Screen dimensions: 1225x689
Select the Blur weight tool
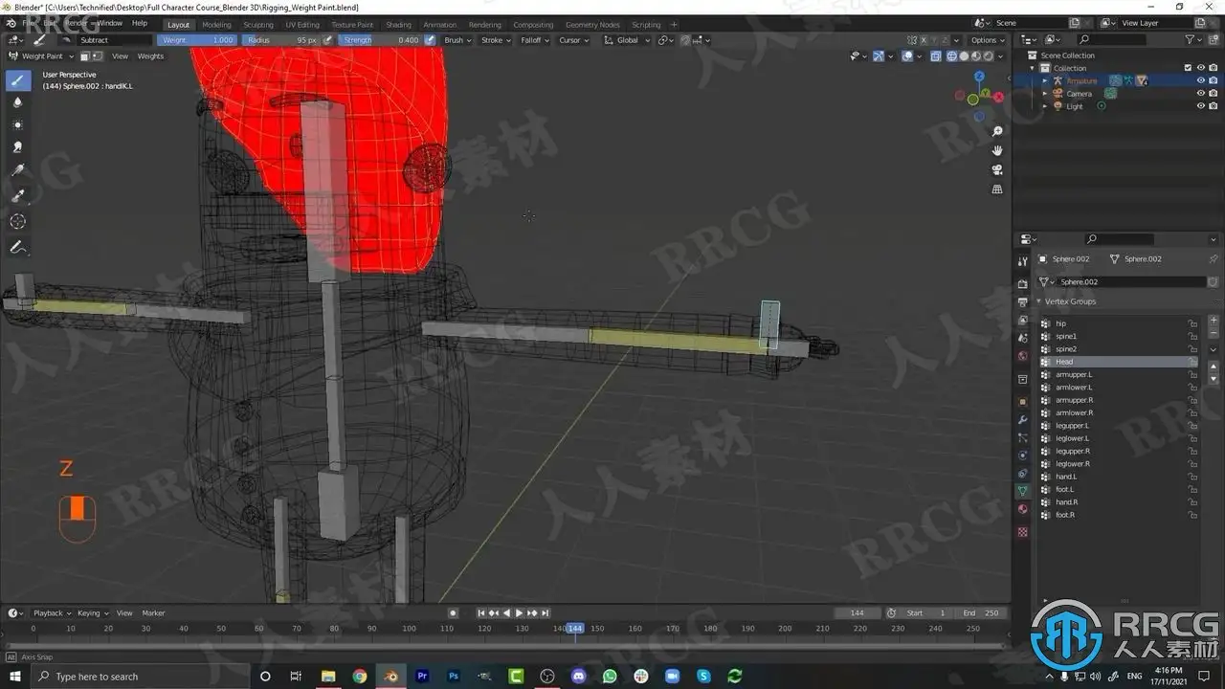coord(17,102)
